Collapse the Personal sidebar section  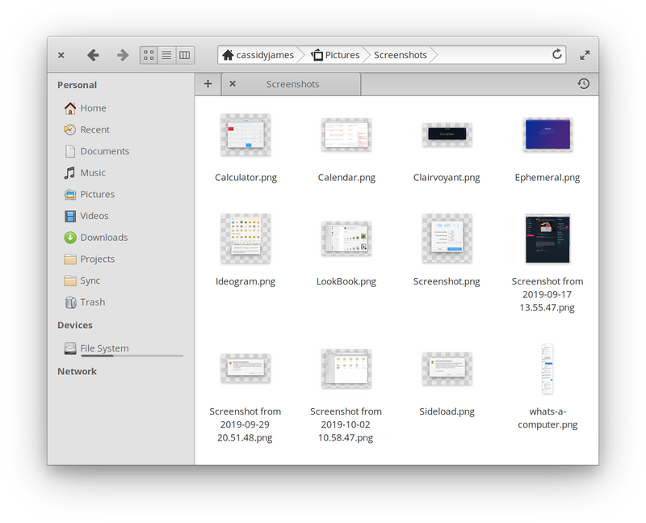[x=77, y=85]
